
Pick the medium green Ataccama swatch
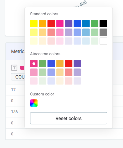pos(43,72)
